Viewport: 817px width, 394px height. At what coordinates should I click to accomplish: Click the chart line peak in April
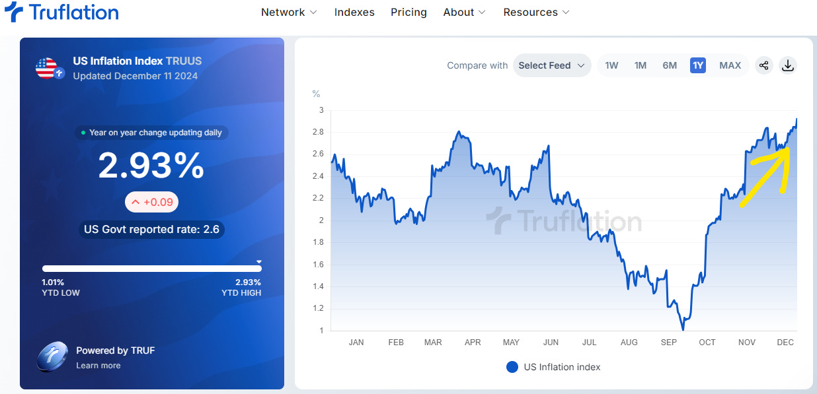[459, 133]
